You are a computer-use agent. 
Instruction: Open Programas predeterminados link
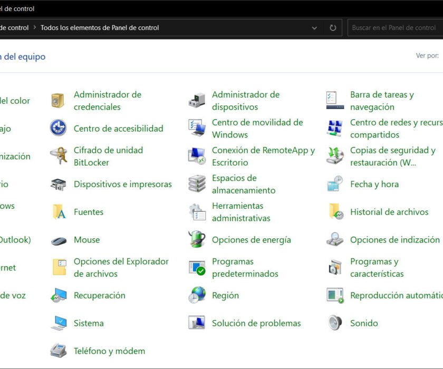[x=245, y=267]
